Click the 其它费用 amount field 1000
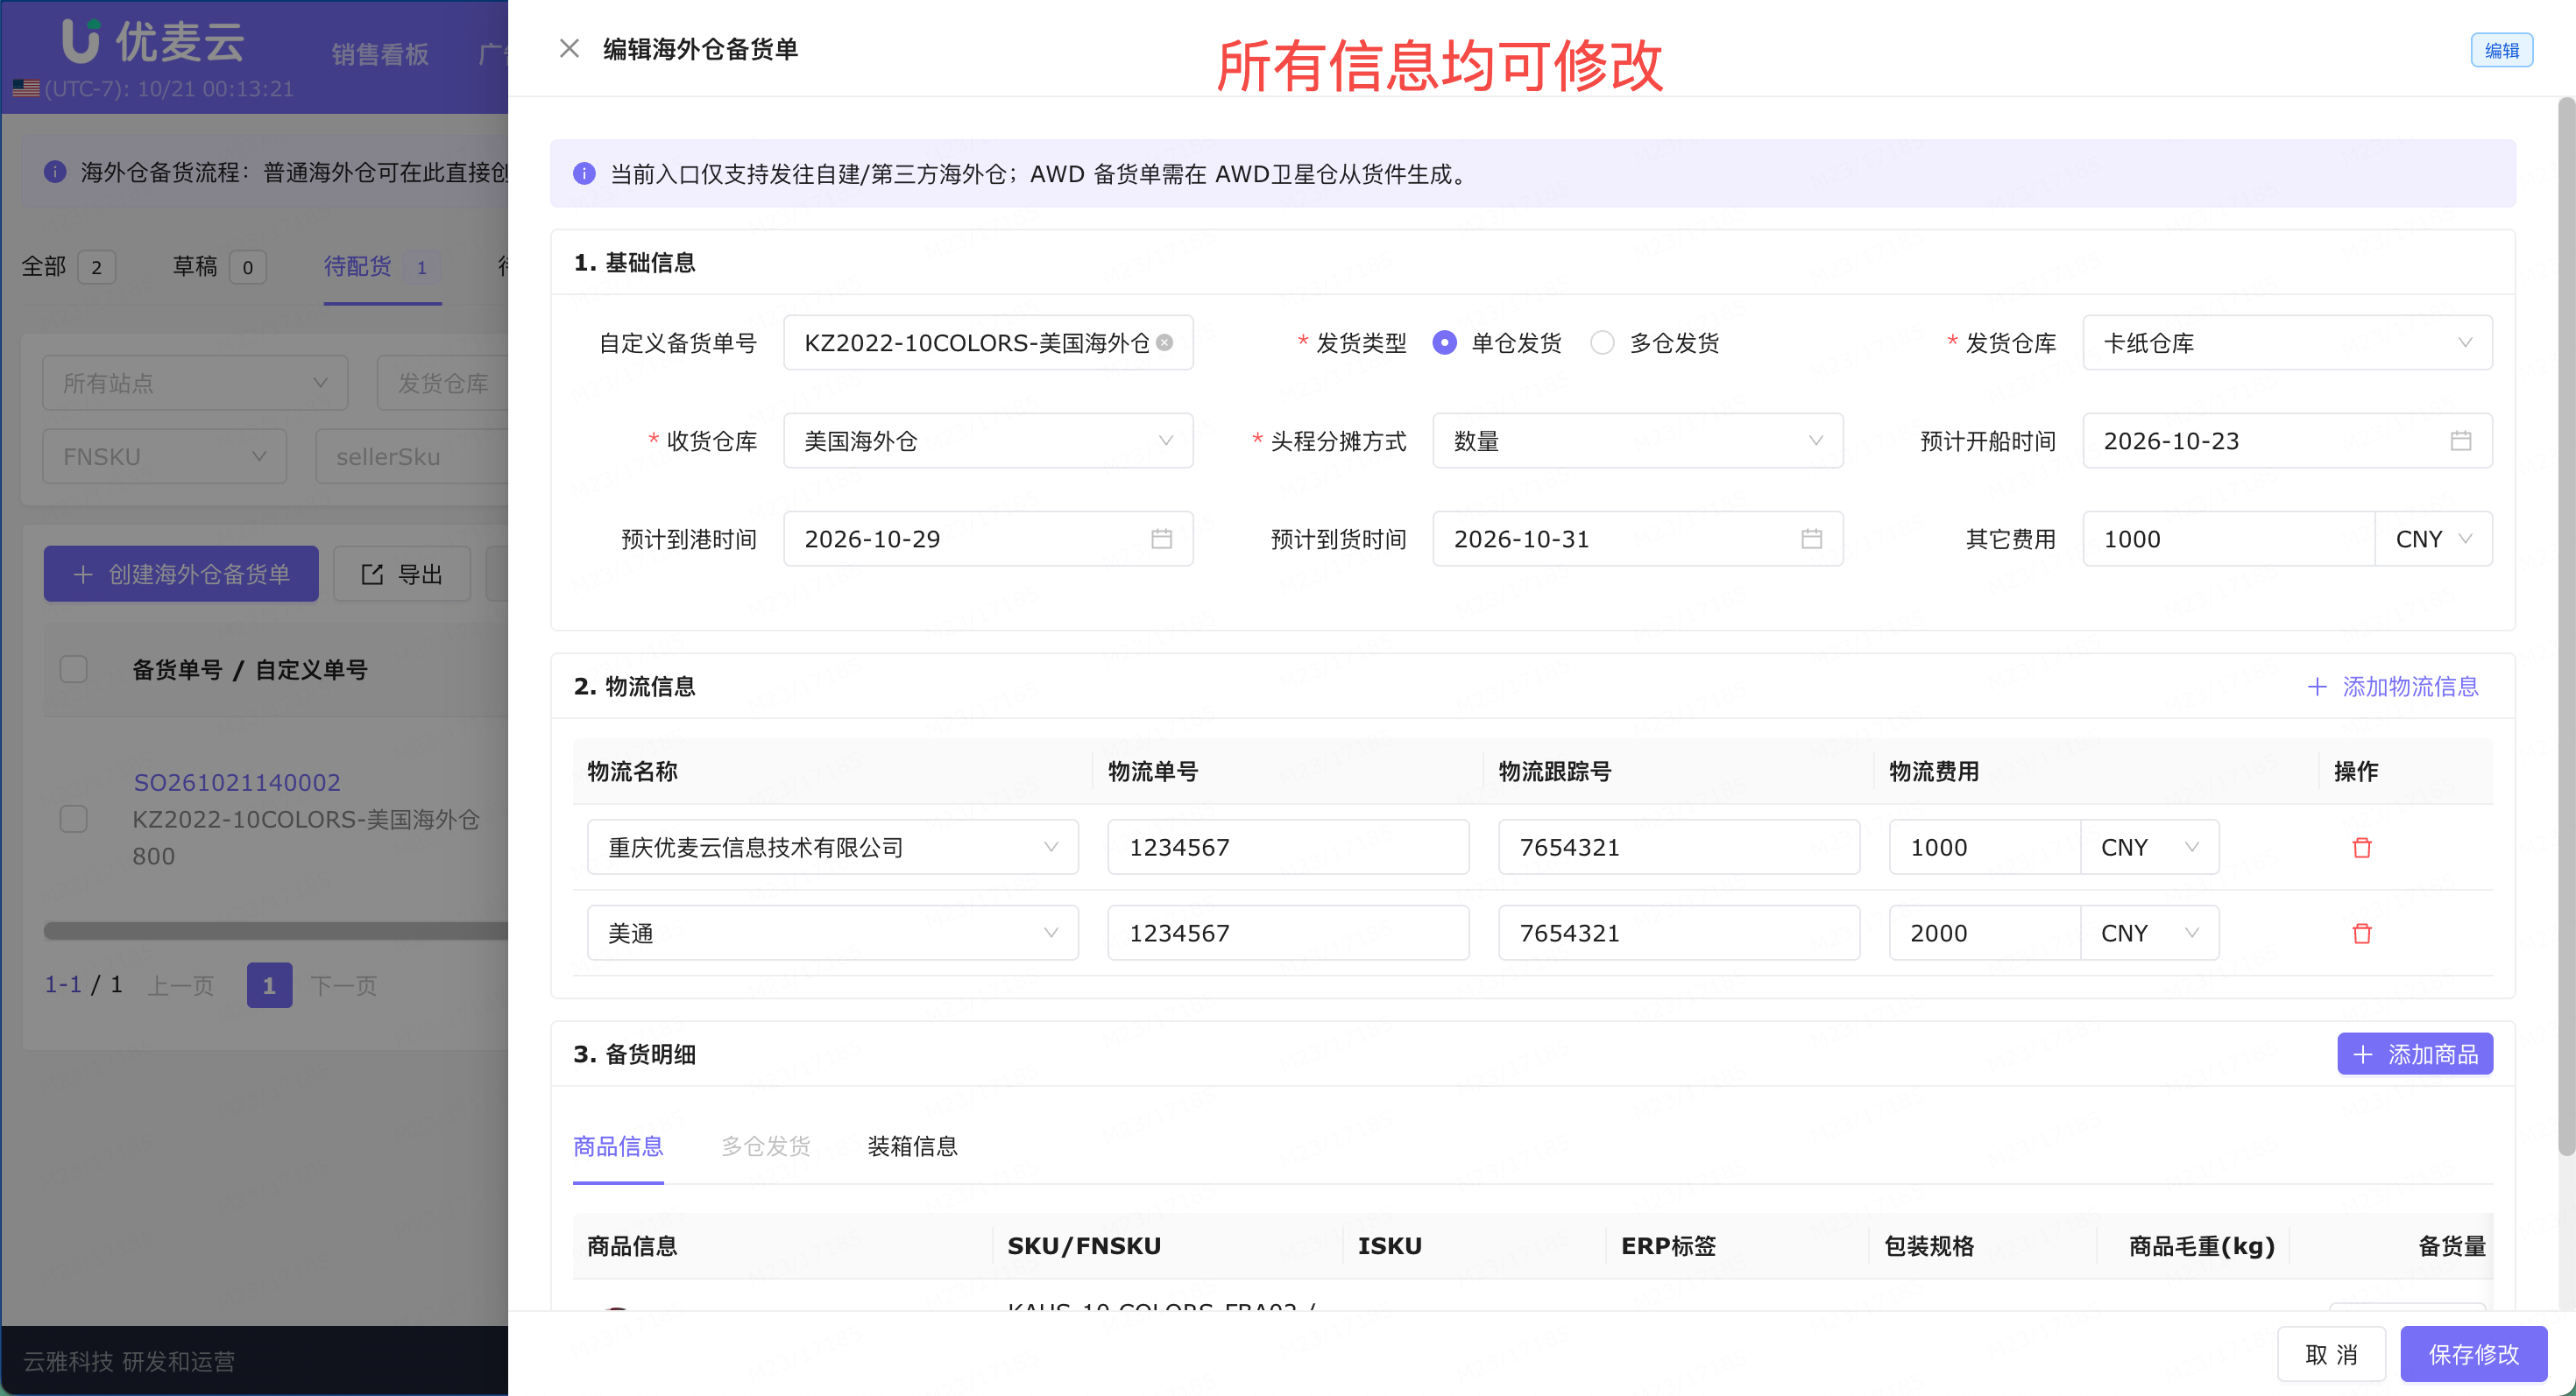 [2228, 539]
